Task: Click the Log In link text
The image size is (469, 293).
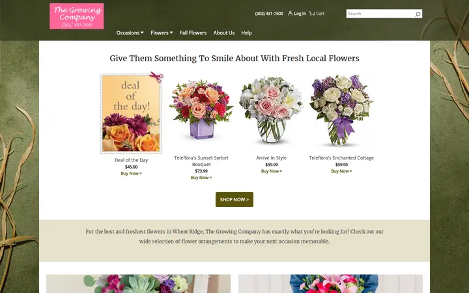Action: coord(300,14)
